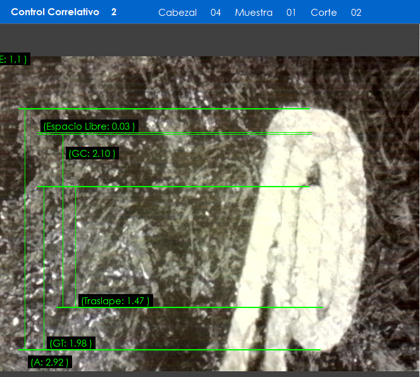Click the topmost green horizontal measurement line
This screenshot has width=420, height=377.
[x=164, y=109]
